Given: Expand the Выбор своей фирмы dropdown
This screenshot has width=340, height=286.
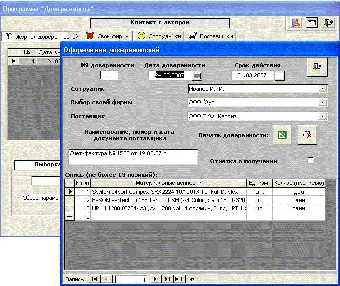Looking at the screenshot, I should coord(322,103).
